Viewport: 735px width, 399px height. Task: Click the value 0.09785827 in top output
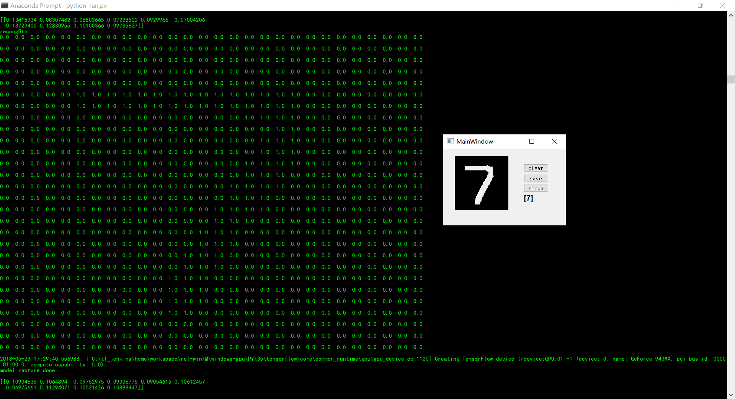tap(122, 26)
